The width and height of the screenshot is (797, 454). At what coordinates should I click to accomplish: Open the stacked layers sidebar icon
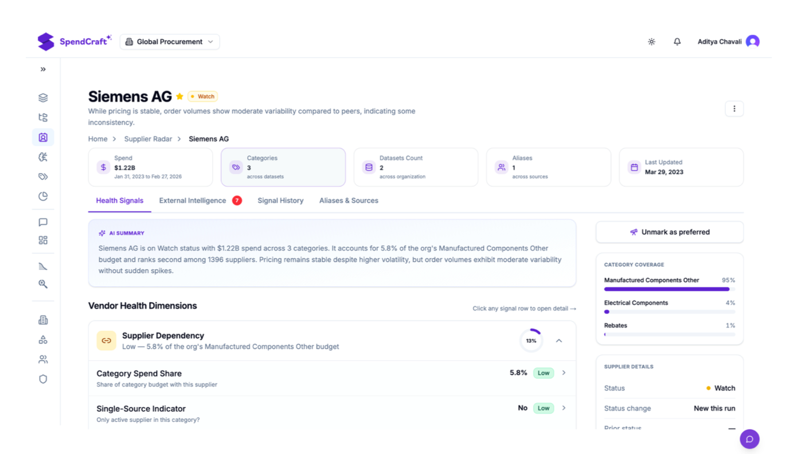tap(43, 98)
